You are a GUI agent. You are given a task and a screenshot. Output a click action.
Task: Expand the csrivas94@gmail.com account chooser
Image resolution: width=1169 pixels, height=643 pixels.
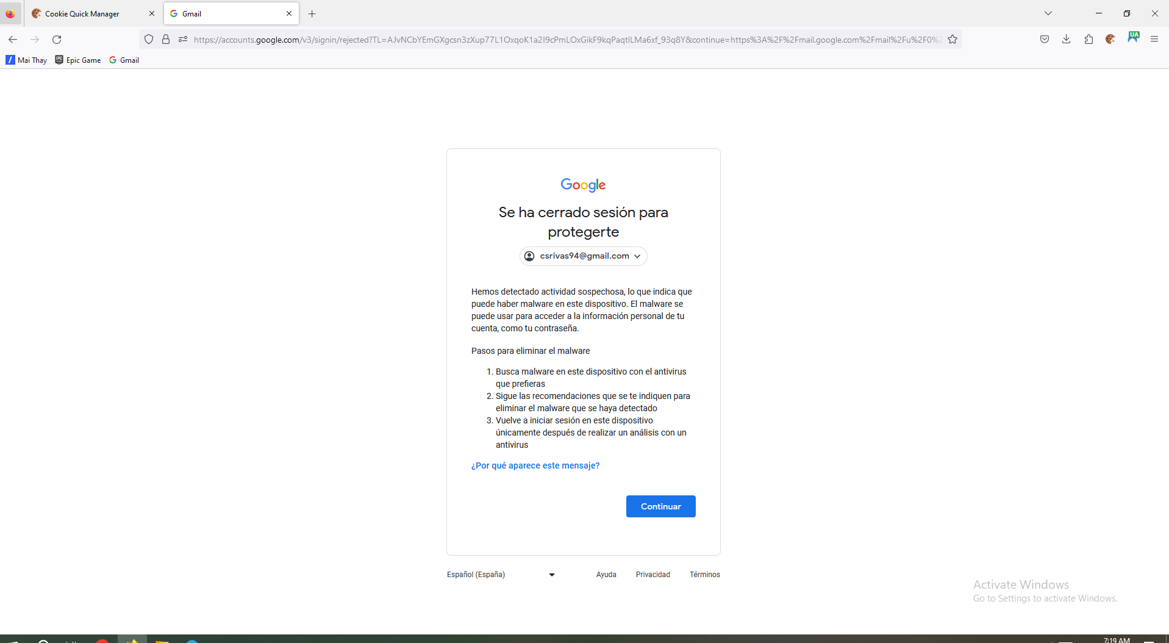584,256
